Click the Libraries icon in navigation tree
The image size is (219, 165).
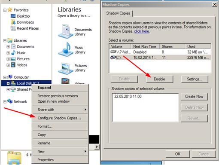[x=10, y=40]
